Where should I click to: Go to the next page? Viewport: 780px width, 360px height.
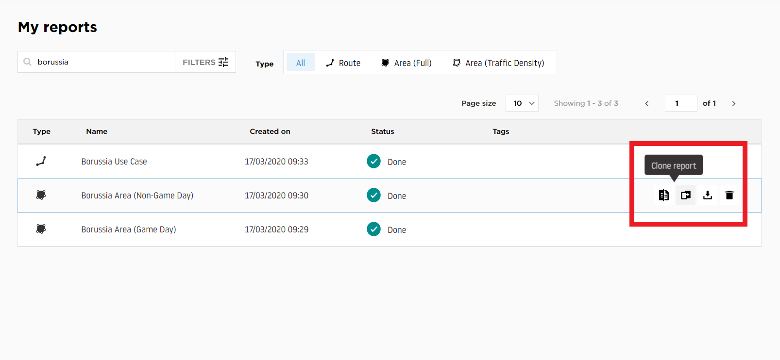point(734,103)
